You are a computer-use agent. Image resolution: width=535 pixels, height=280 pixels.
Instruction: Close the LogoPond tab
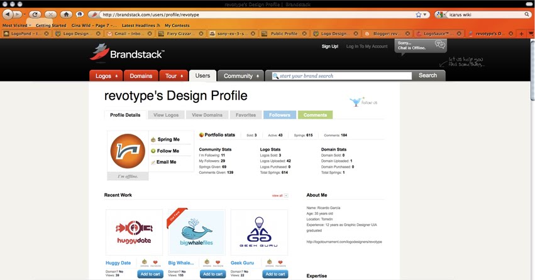(47, 33)
